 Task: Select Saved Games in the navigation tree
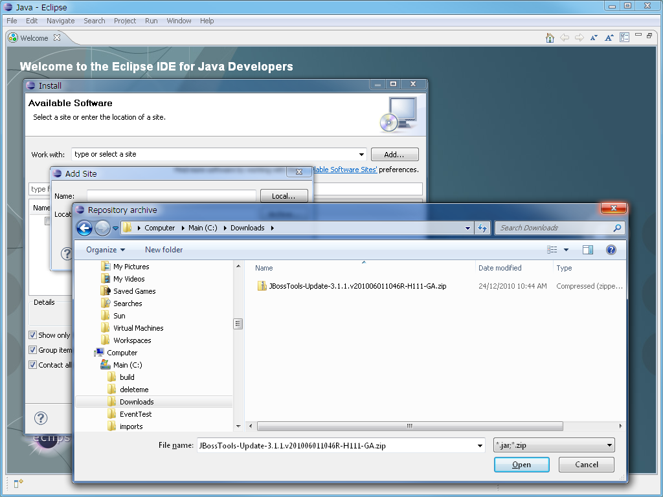(135, 291)
